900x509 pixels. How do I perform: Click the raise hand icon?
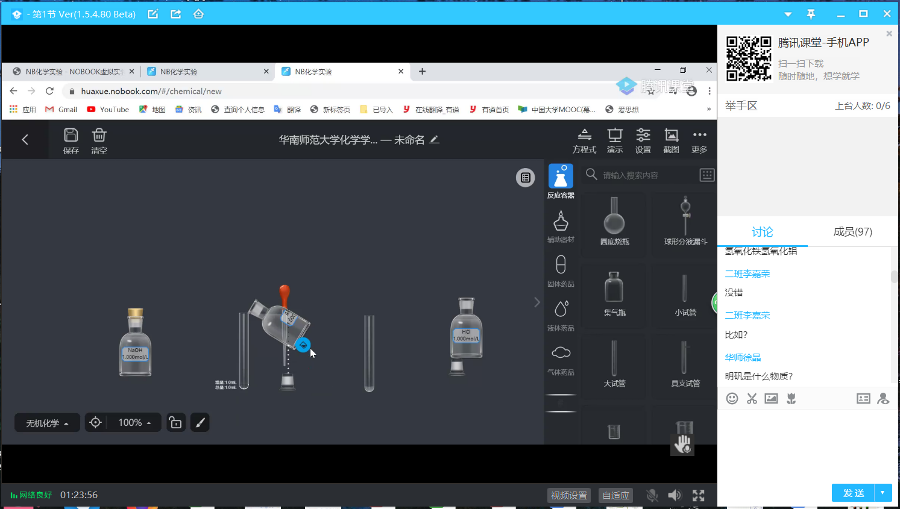[x=683, y=445]
